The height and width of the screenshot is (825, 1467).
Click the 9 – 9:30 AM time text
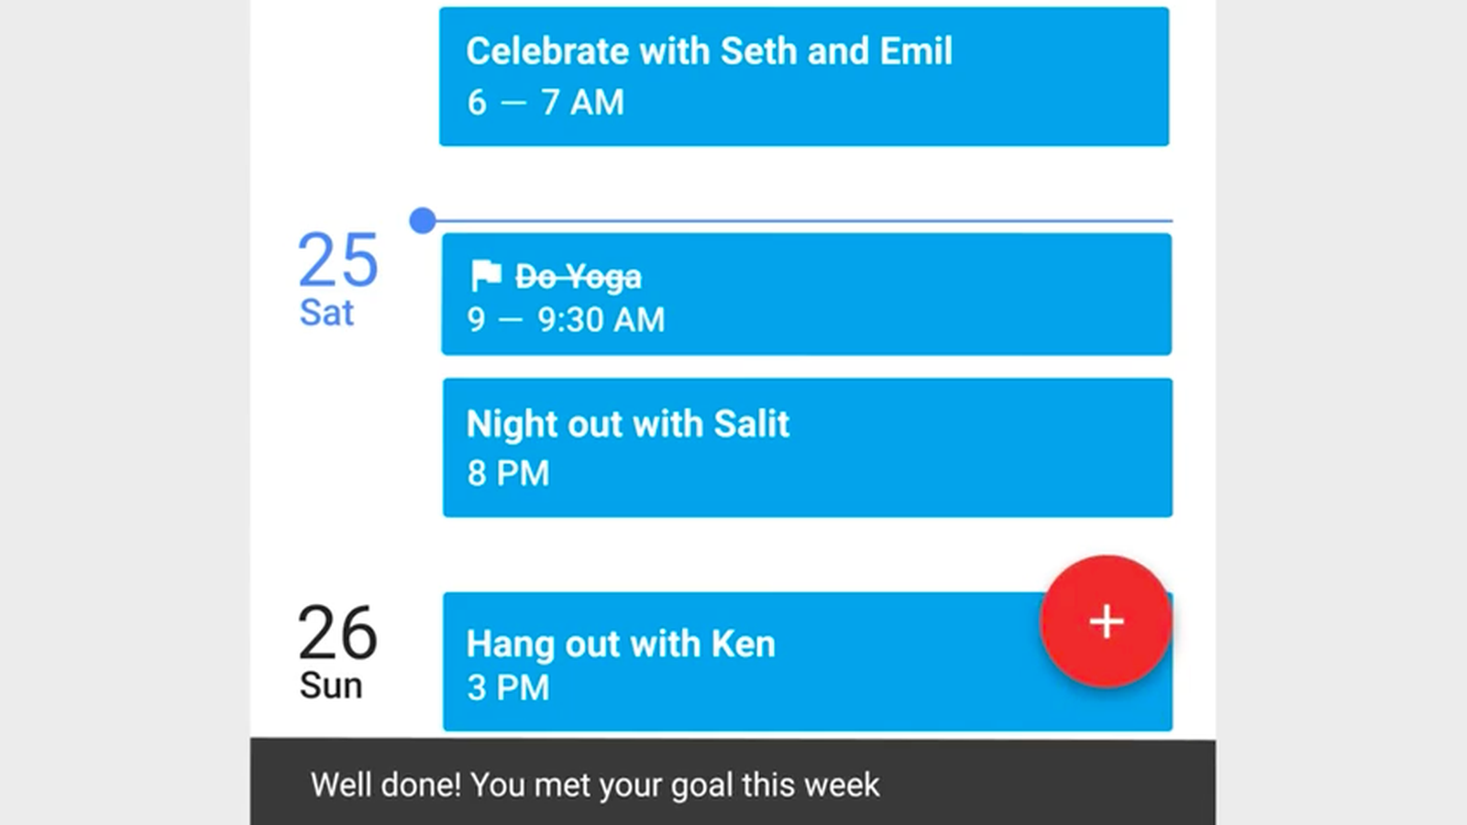pyautogui.click(x=566, y=319)
